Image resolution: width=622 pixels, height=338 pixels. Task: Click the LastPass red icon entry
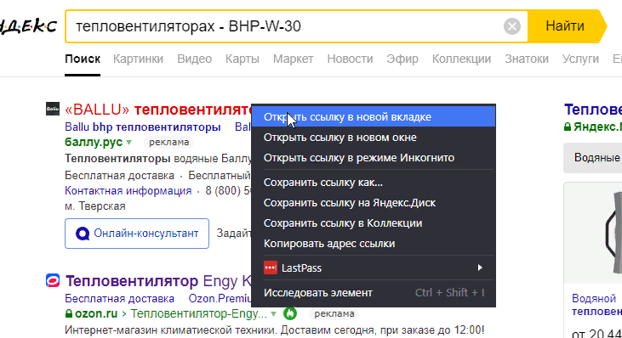click(x=270, y=268)
